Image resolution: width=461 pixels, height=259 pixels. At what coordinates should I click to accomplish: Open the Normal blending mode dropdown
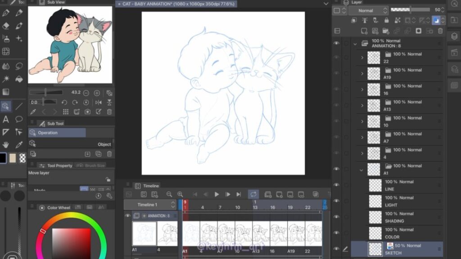point(368,10)
